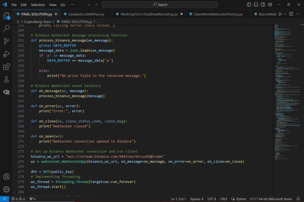
Task: Click line number 274 in the gutter
Action: coord(21,156)
